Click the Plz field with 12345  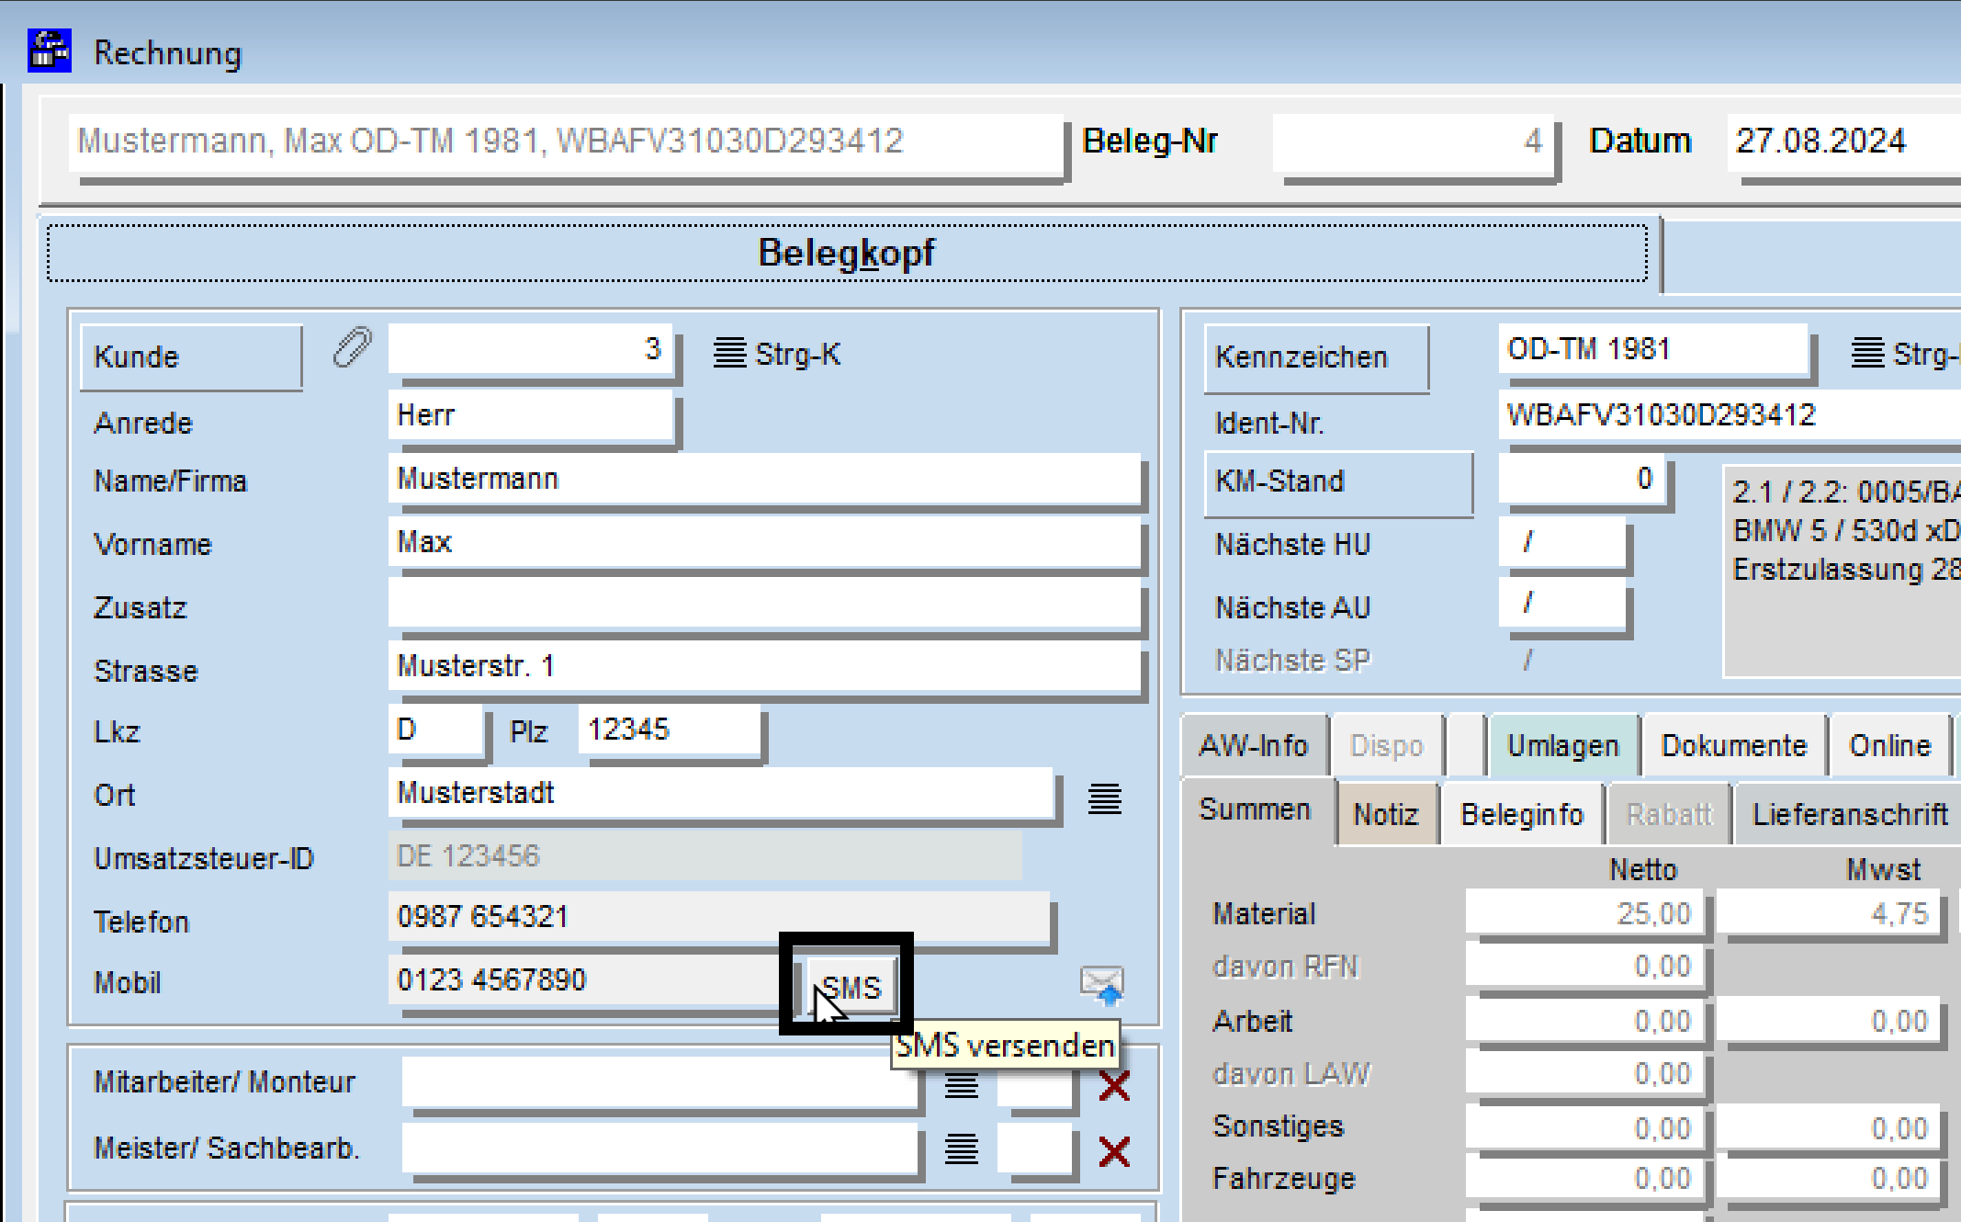669,730
